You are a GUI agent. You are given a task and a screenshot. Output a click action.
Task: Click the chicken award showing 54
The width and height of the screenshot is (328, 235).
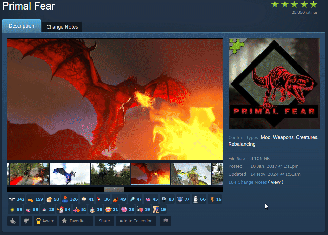[x=64, y=209]
